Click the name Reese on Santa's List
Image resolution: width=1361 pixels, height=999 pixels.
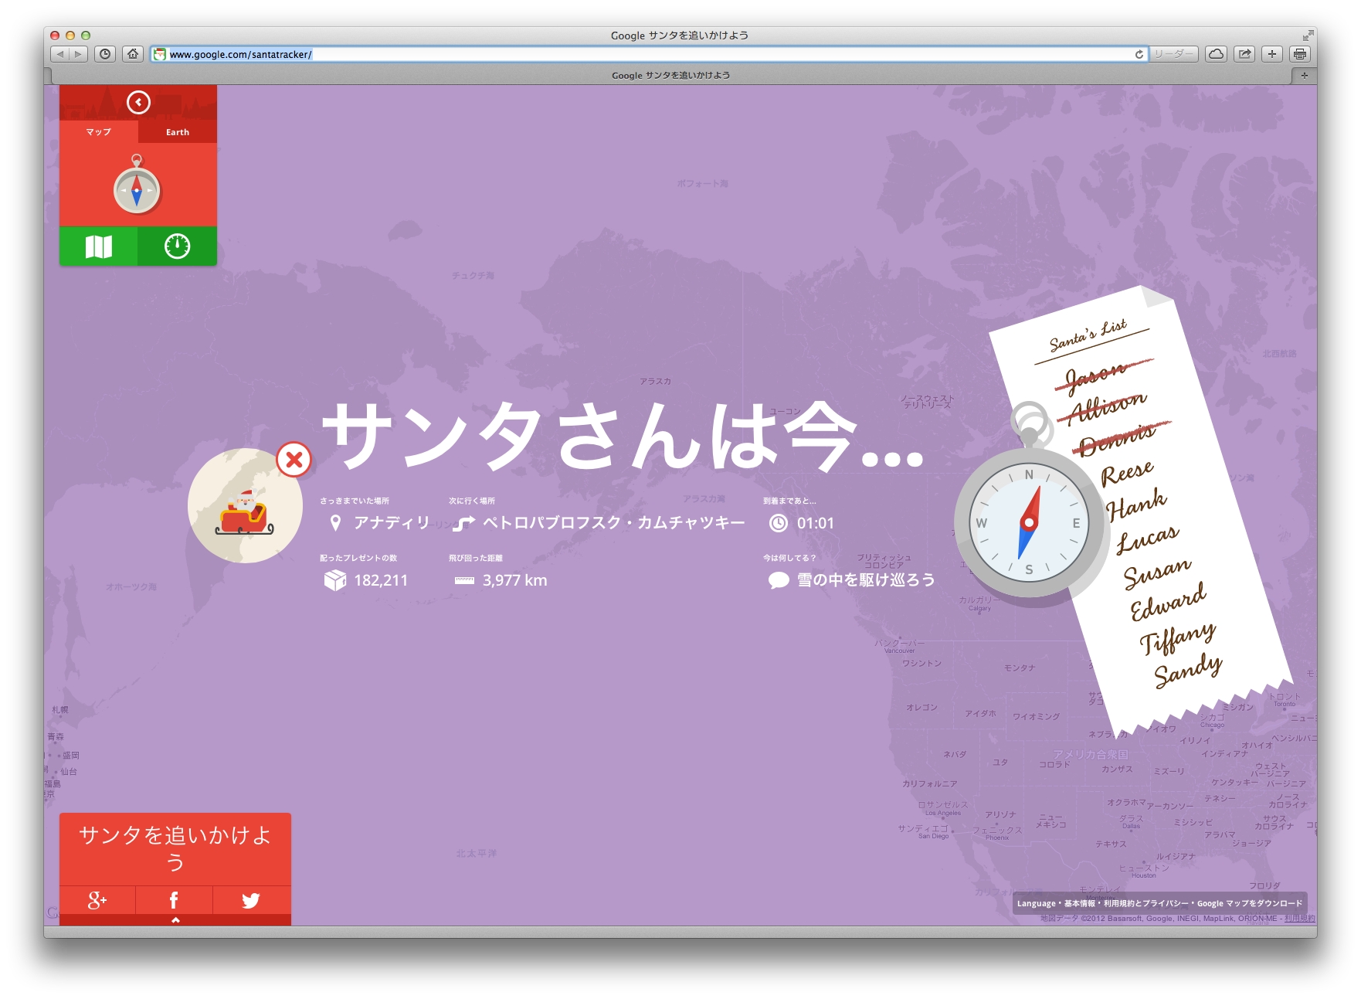click(x=1127, y=472)
